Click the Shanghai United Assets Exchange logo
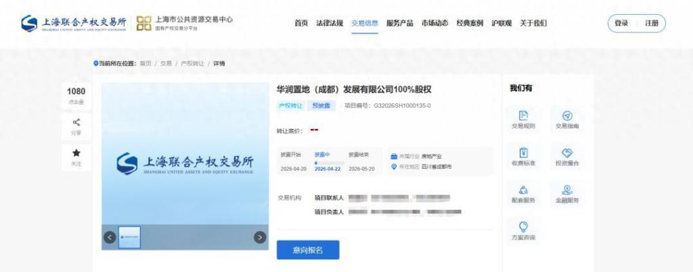The image size is (693, 272). coord(74,24)
